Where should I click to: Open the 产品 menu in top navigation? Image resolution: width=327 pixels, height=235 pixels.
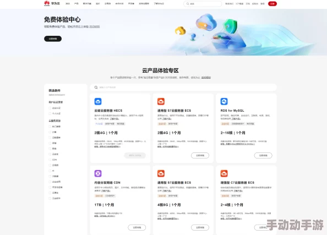click(x=77, y=3)
